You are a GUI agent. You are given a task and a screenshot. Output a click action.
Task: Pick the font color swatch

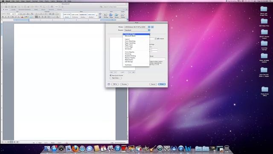[x=22, y=17]
